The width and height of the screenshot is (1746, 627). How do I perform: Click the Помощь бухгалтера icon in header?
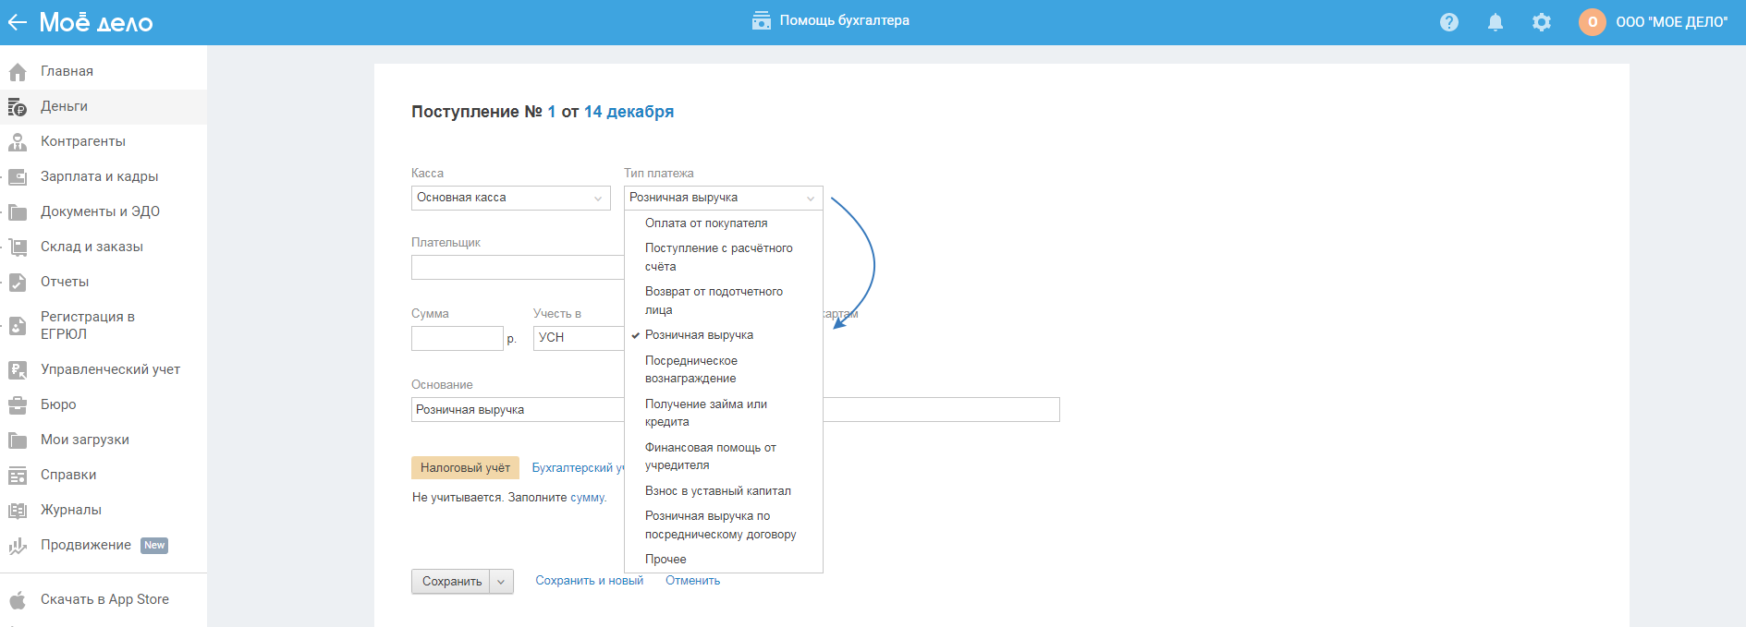[x=762, y=21]
